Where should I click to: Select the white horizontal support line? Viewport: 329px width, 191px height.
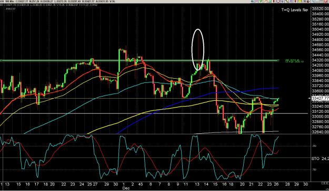point(154,113)
